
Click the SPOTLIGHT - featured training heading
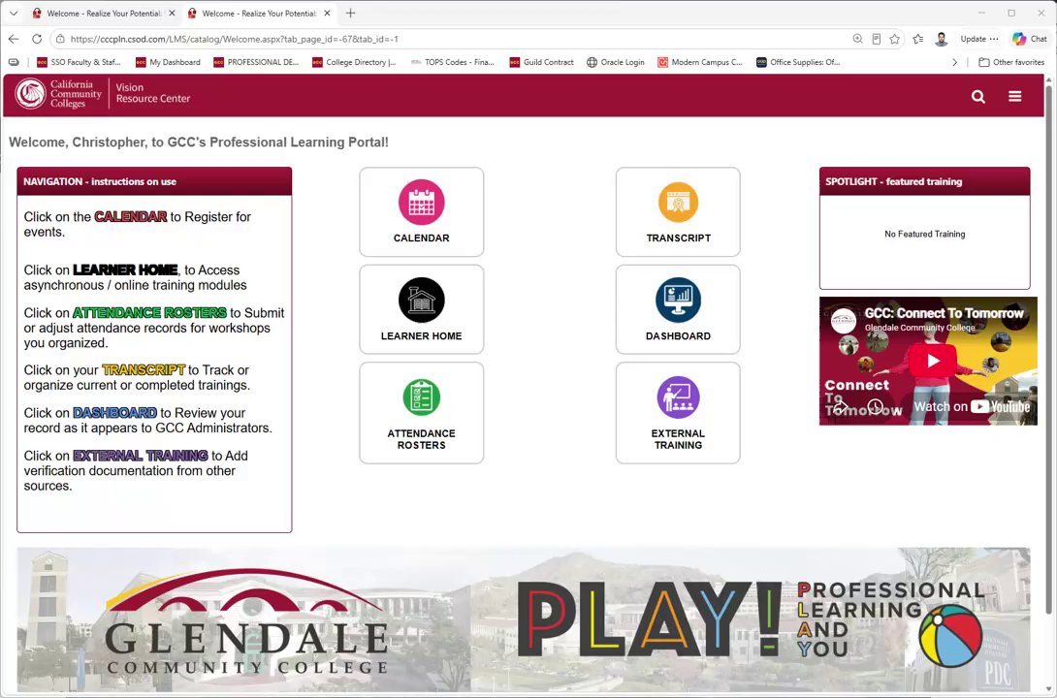pos(894,181)
